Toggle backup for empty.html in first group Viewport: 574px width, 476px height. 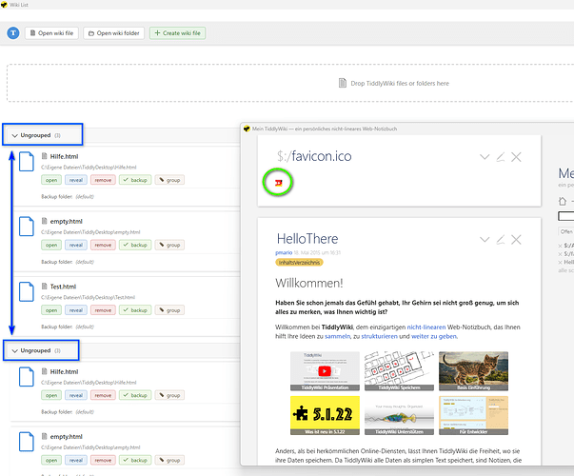click(x=134, y=245)
